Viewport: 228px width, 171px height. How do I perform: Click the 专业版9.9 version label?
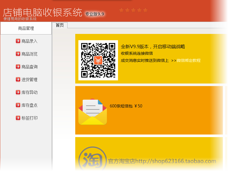tap(95, 14)
